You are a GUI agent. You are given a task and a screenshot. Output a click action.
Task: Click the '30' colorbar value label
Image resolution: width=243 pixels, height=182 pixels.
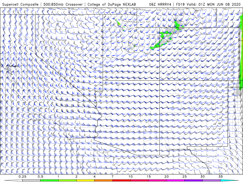202,177
